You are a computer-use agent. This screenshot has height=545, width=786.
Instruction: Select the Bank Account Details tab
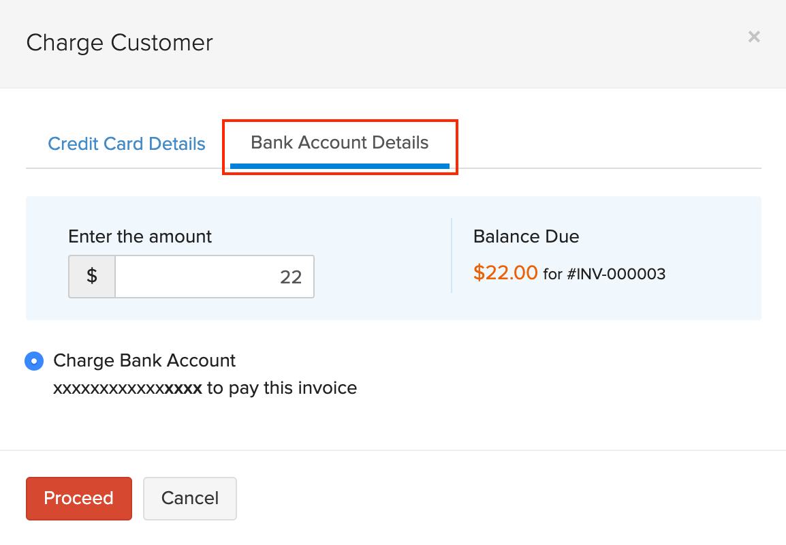tap(339, 142)
